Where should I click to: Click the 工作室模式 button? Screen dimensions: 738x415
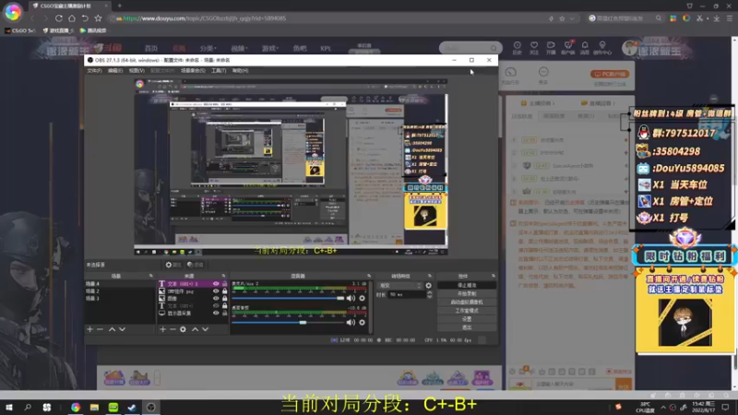[x=467, y=311]
